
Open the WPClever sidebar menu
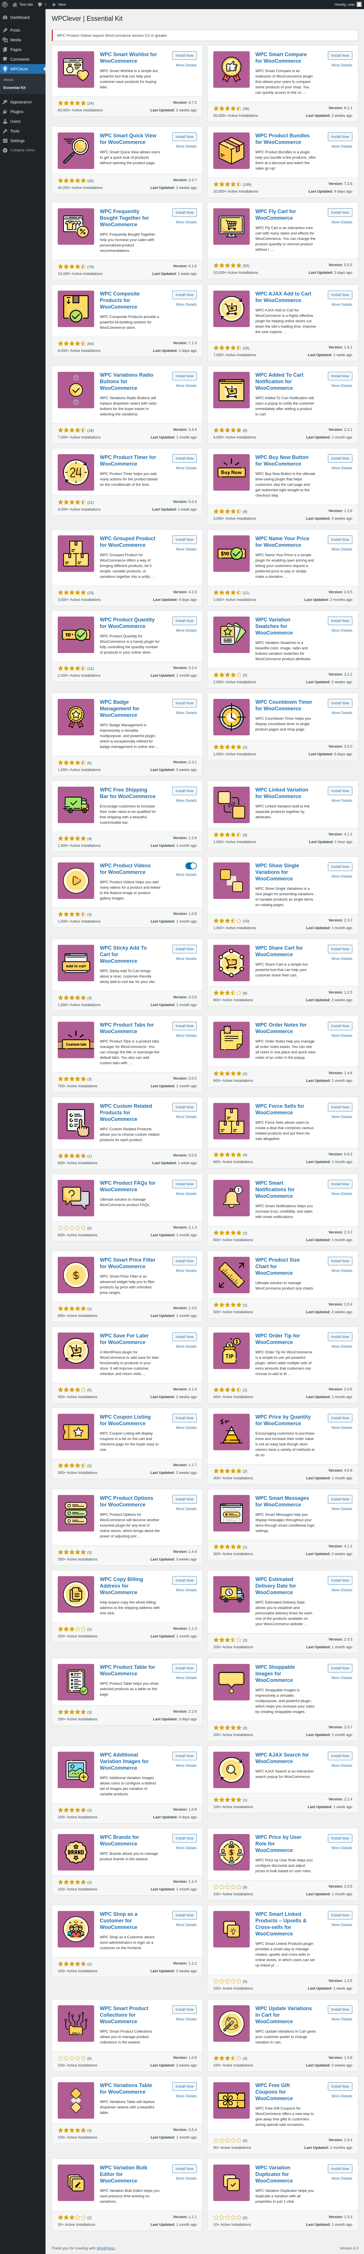tap(23, 69)
